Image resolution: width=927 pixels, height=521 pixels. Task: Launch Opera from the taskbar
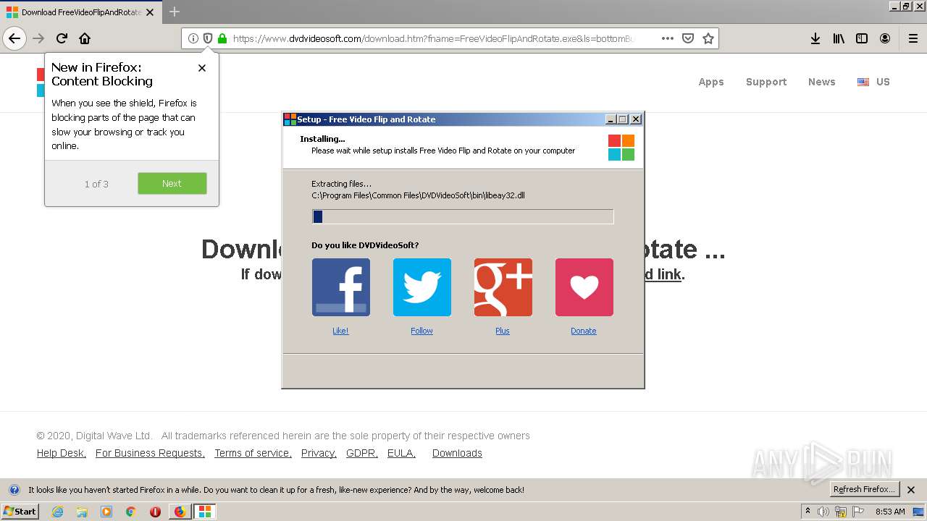click(x=155, y=512)
